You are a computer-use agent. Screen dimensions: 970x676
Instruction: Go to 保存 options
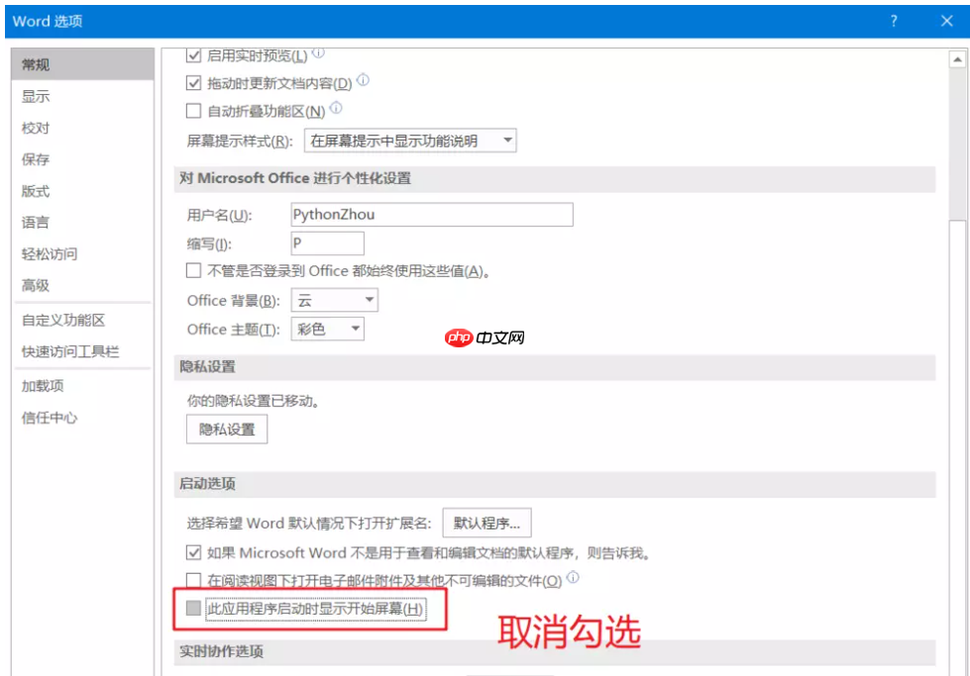tap(82, 159)
